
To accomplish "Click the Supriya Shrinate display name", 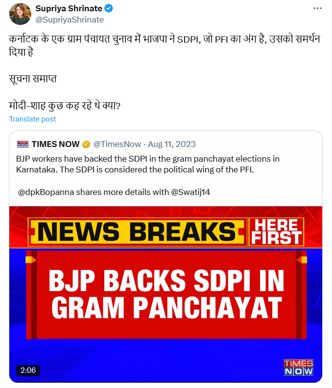I will [69, 8].
